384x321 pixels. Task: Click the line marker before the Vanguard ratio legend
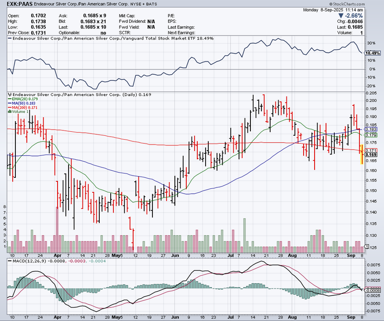click(x=10, y=39)
